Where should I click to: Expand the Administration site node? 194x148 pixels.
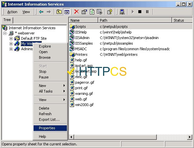[11, 49]
